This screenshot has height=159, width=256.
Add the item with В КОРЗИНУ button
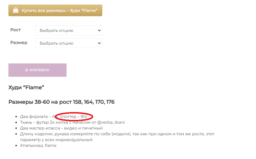(37, 70)
